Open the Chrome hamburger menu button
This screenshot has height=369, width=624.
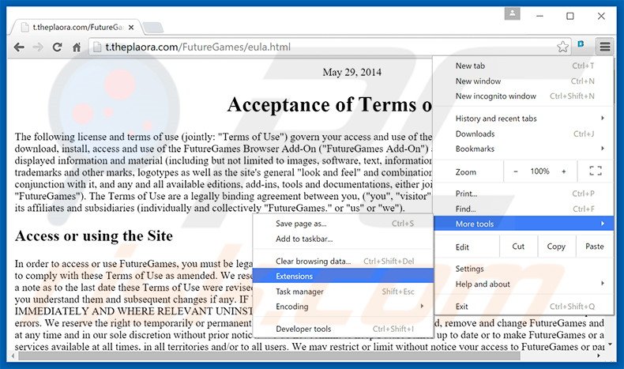(x=604, y=47)
